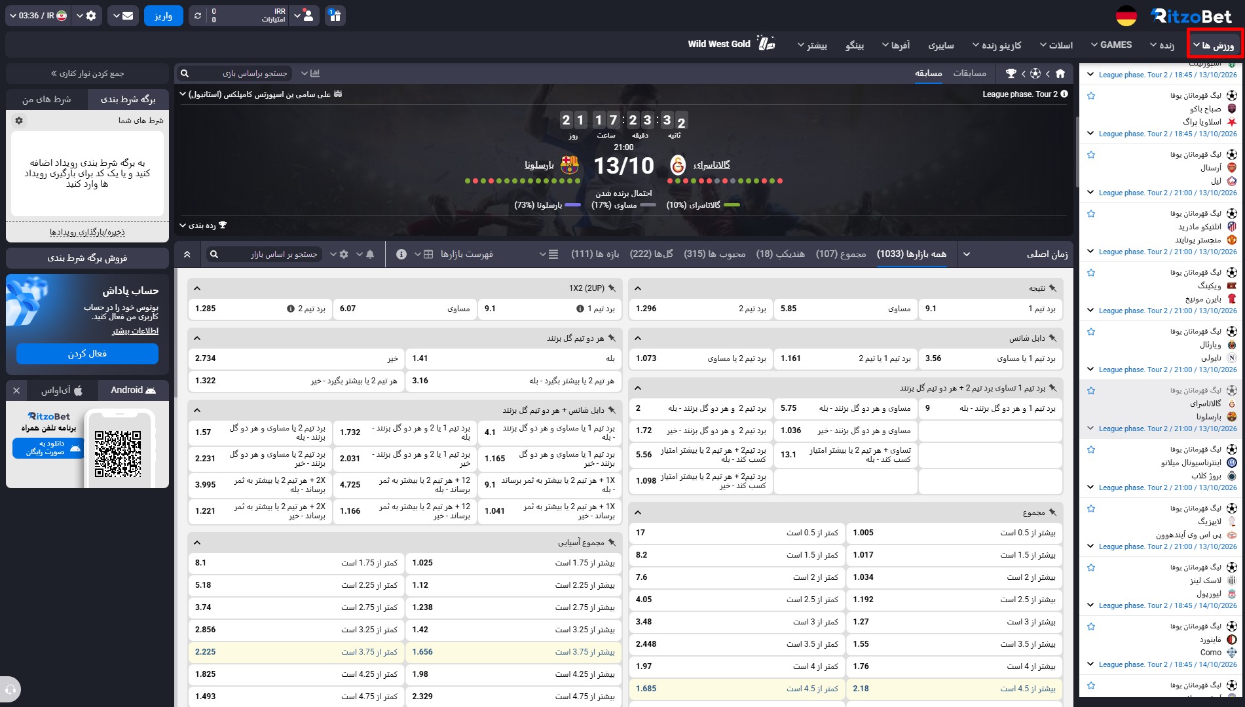Open the GAMES menu
Screen dimensions: 1245x707
click(x=1111, y=45)
